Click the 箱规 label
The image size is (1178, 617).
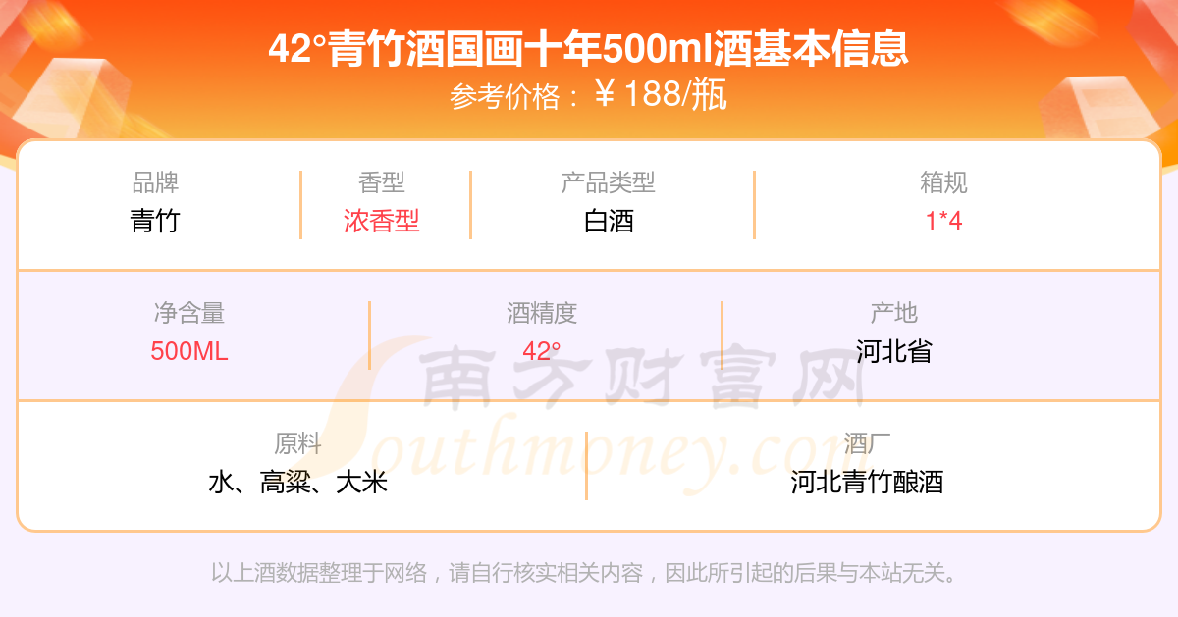(943, 182)
